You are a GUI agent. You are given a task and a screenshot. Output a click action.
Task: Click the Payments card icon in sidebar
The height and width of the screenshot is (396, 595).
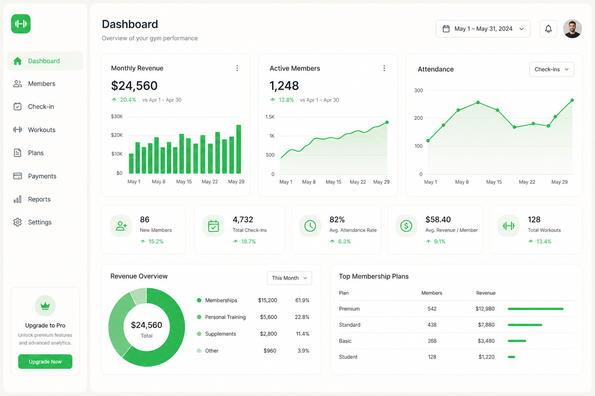point(17,176)
